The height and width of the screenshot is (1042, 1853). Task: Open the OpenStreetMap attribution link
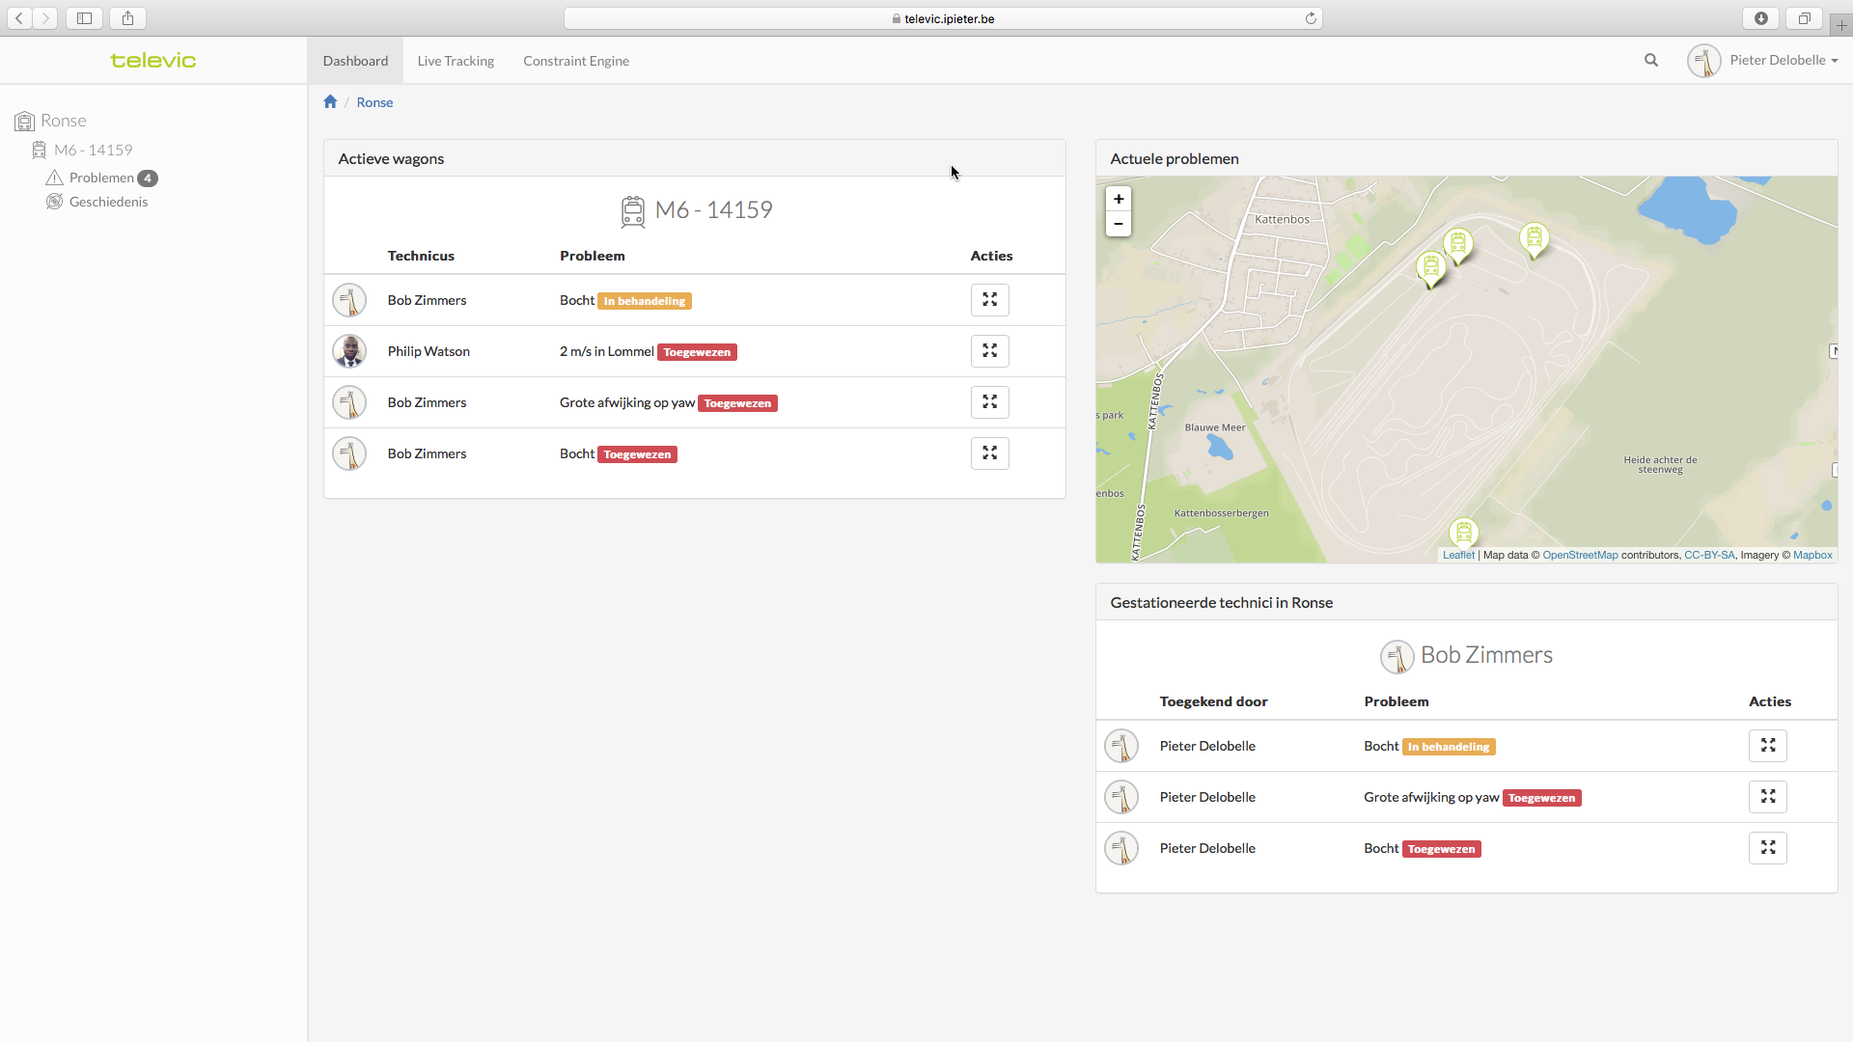[1580, 555]
